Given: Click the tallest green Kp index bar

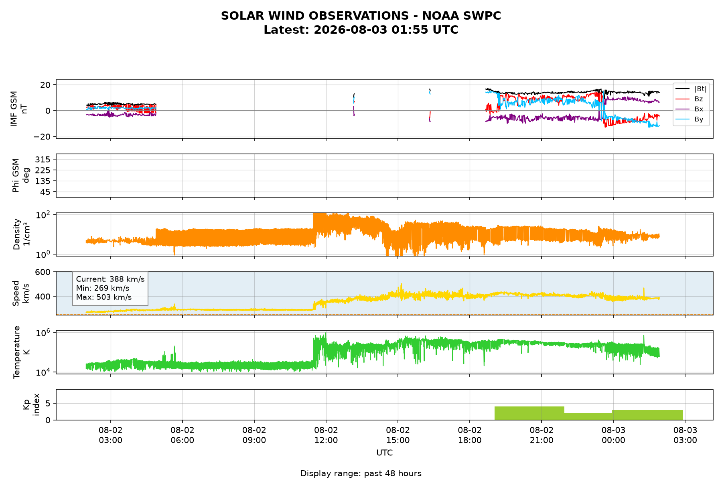Looking at the screenshot, I should coord(529,413).
